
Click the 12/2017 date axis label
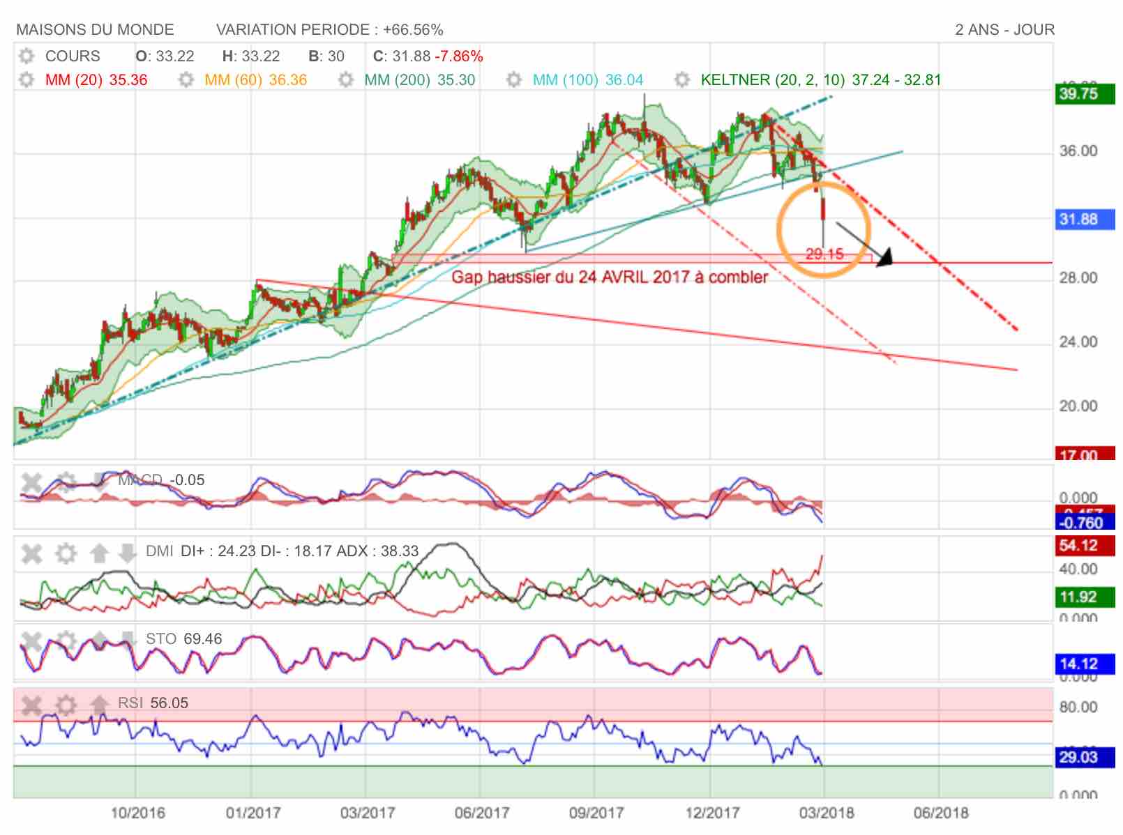[712, 813]
